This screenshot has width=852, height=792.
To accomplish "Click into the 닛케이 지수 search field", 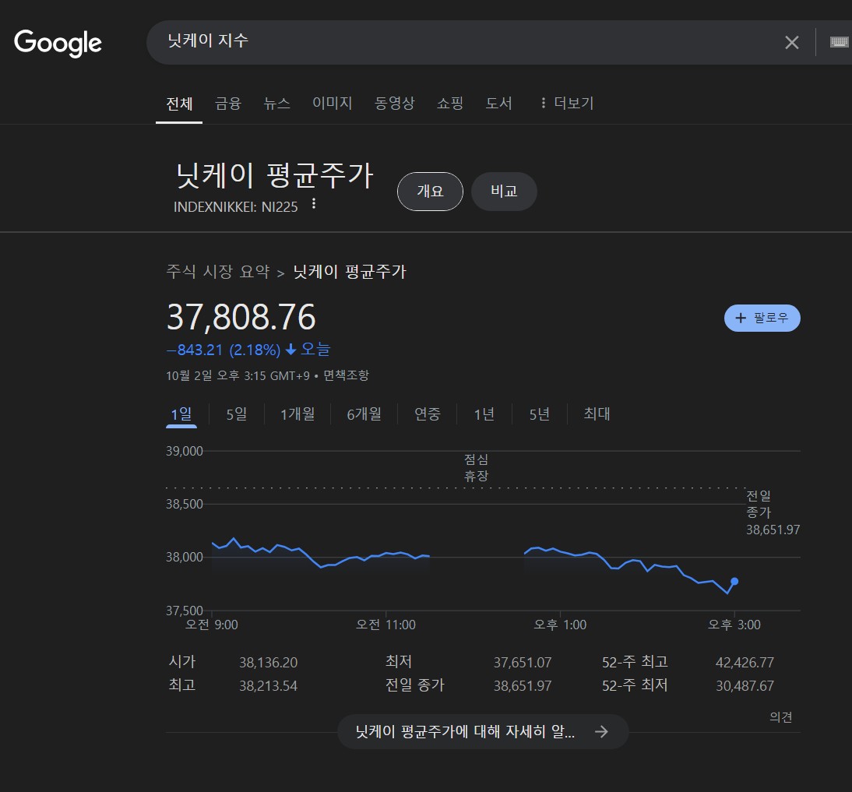I will 467,42.
